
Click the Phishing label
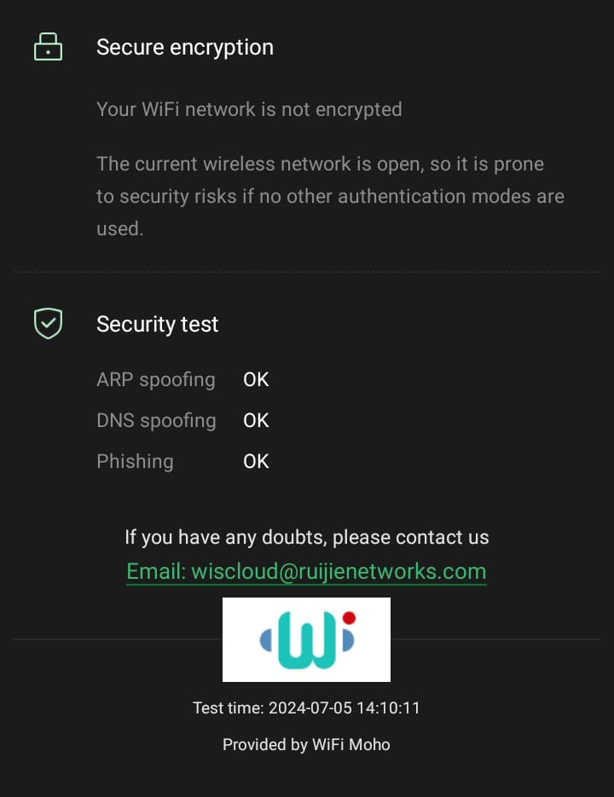click(135, 461)
